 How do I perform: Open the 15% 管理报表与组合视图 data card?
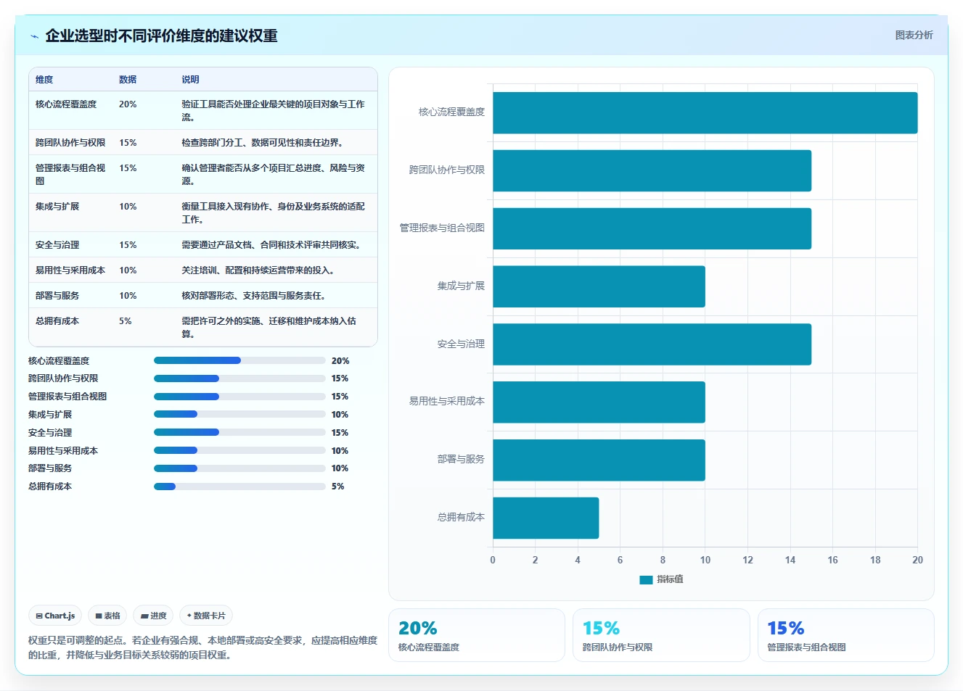click(846, 635)
